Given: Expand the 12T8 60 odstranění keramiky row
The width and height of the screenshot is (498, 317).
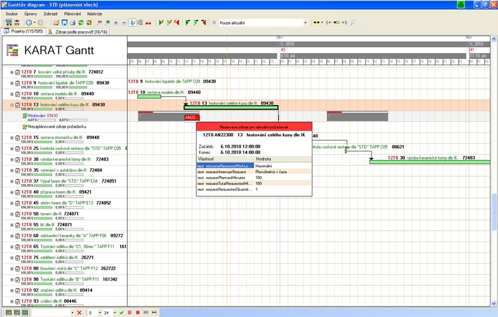Looking at the screenshot, I should [x=12, y=236].
